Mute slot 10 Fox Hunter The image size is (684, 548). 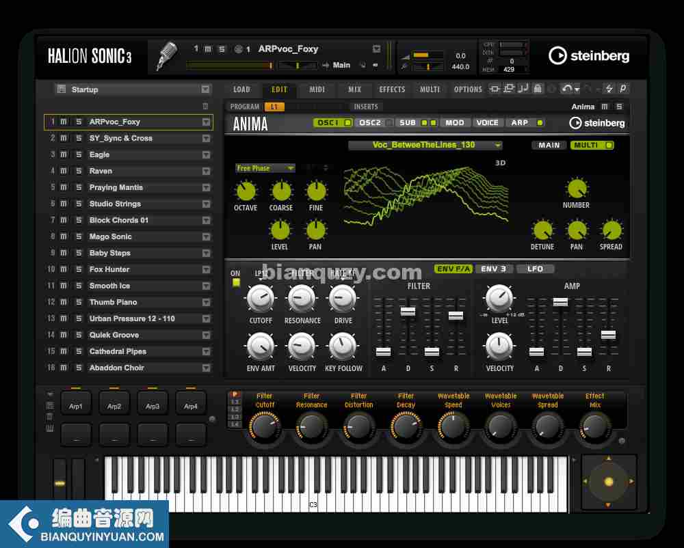[x=64, y=269]
